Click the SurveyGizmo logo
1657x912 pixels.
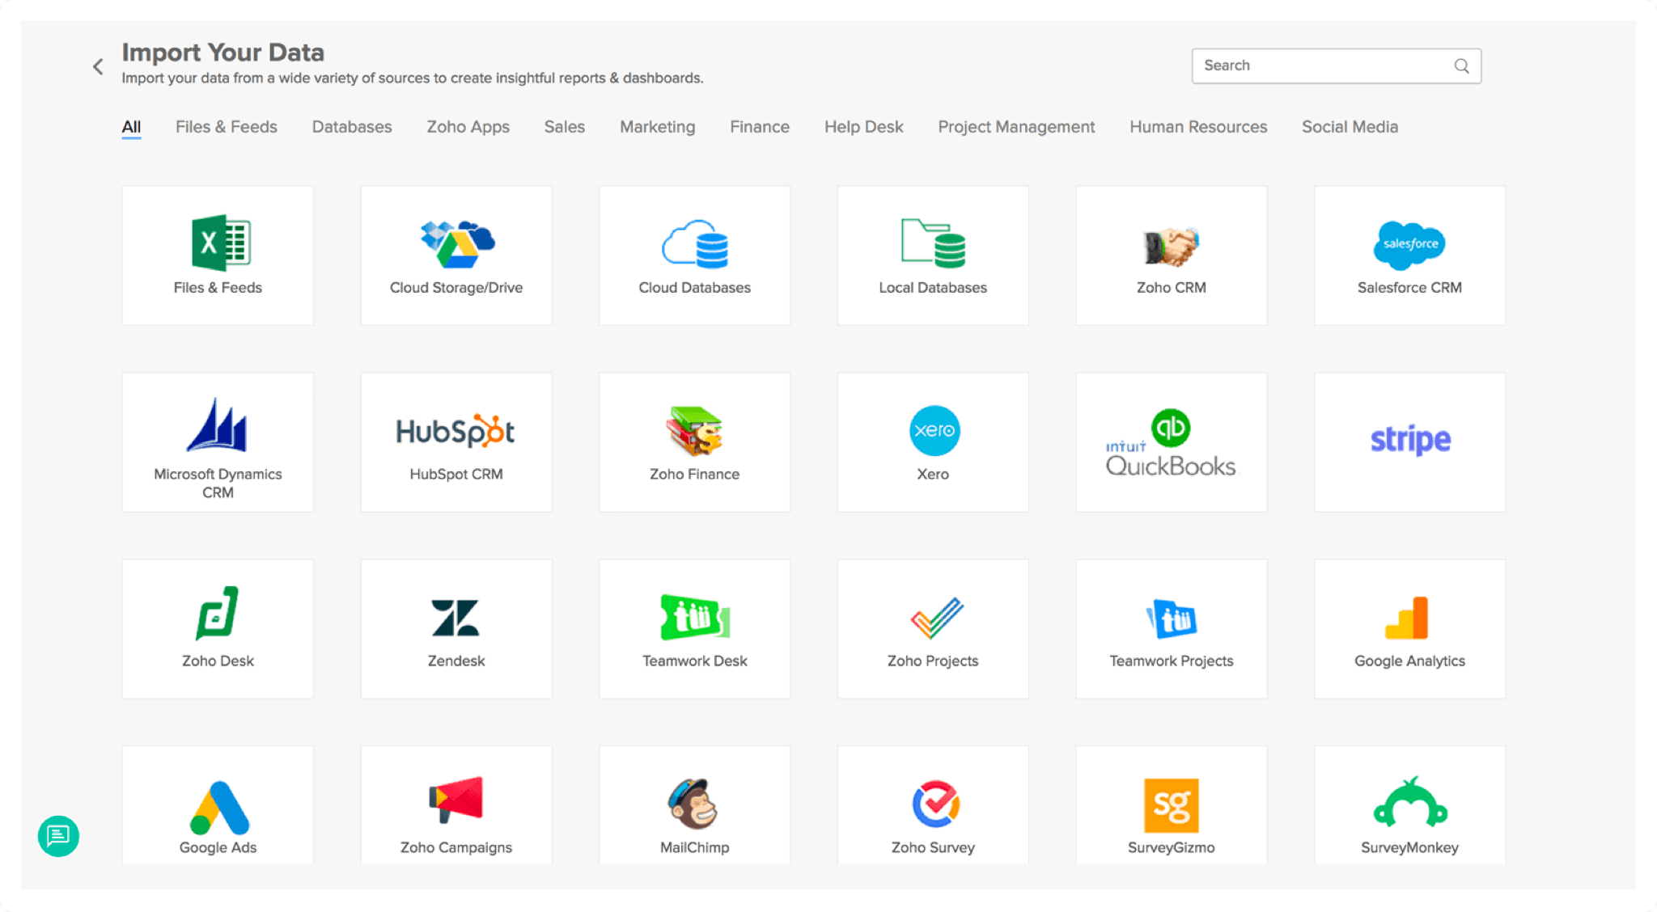(x=1171, y=805)
